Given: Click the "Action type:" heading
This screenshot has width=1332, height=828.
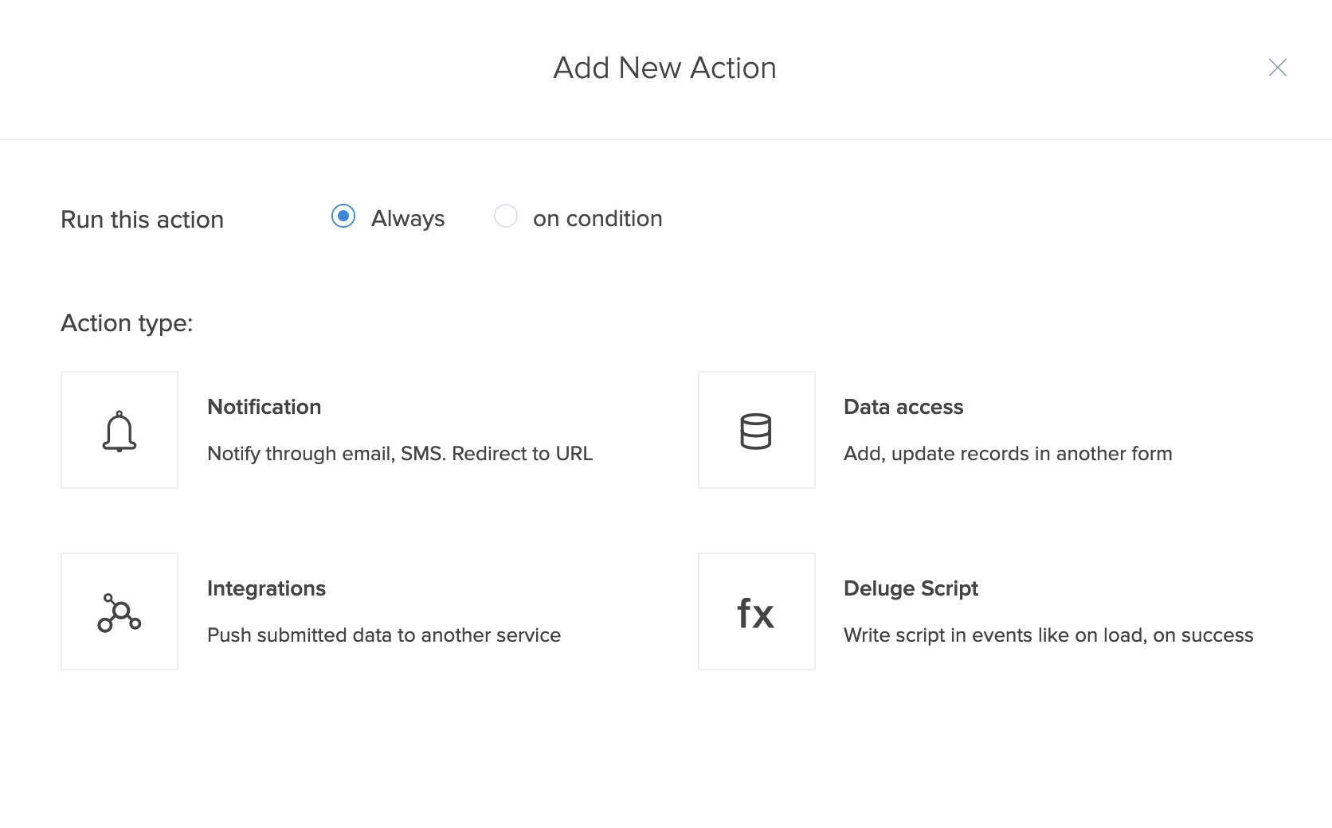Looking at the screenshot, I should pyautogui.click(x=127, y=323).
